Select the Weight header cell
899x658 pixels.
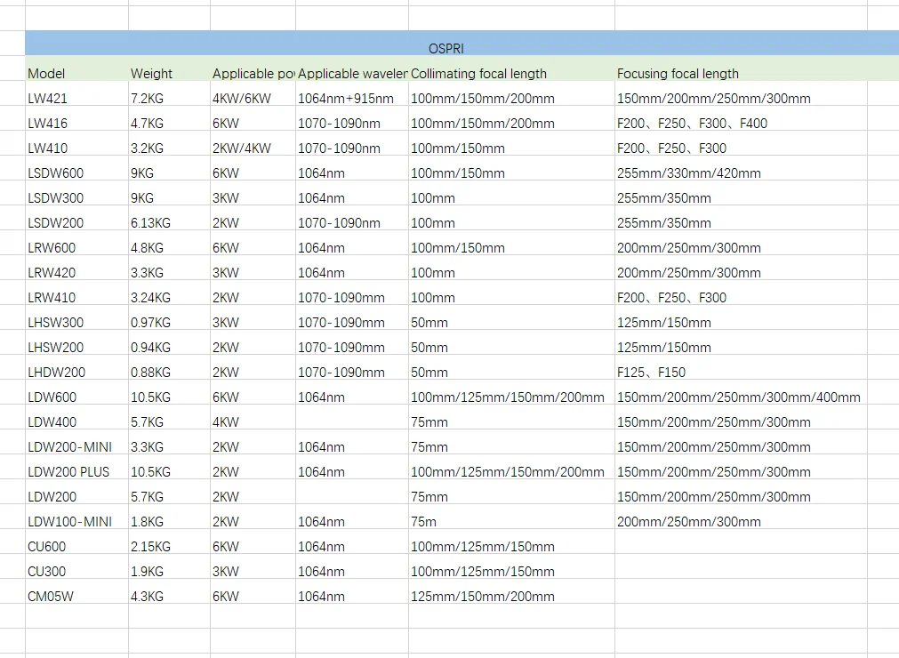pyautogui.click(x=169, y=68)
